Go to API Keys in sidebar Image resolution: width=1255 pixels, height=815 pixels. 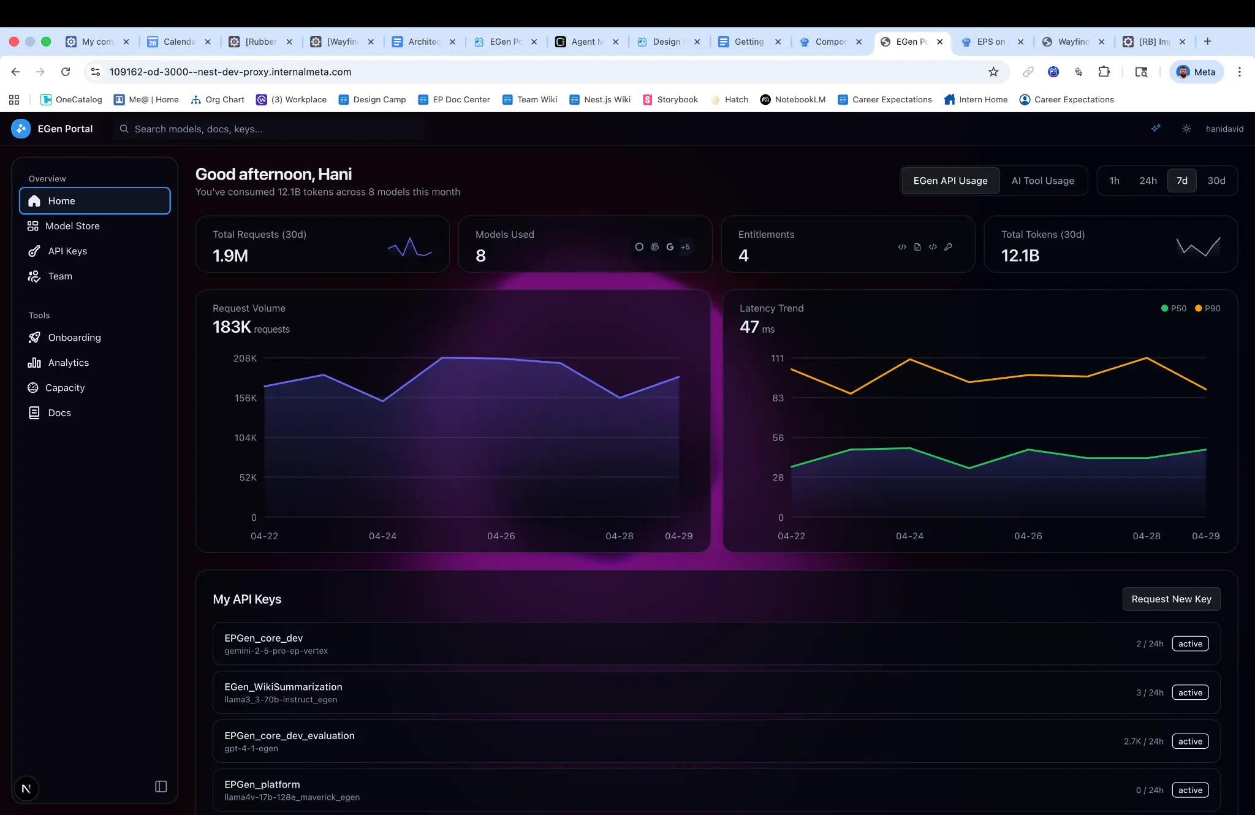[x=95, y=251]
